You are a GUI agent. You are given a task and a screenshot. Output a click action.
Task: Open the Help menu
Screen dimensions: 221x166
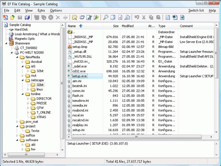212,11
